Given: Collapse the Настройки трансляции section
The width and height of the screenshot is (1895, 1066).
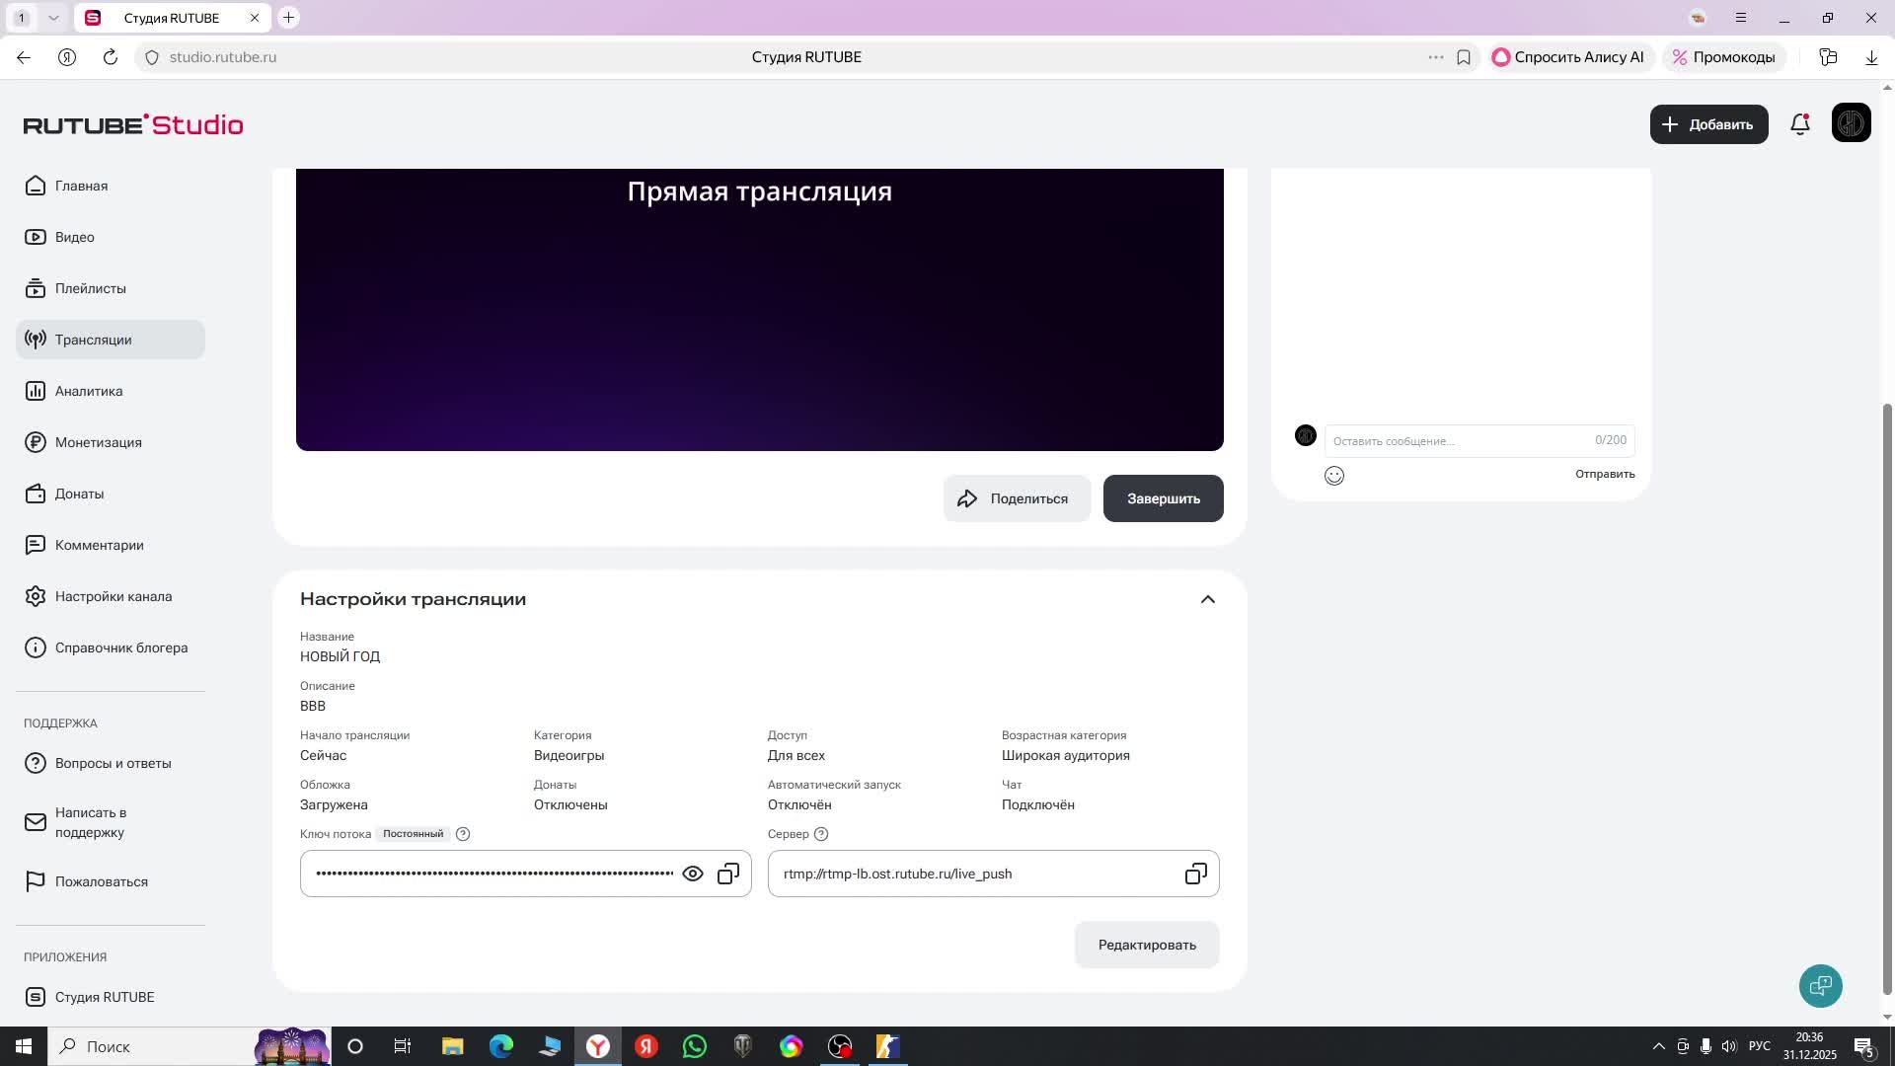Looking at the screenshot, I should pyautogui.click(x=1207, y=599).
